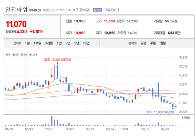This screenshot has height=136, width=195.
Task: Click the green 5-day moving average legend
Action: pyautogui.click(x=8, y=55)
